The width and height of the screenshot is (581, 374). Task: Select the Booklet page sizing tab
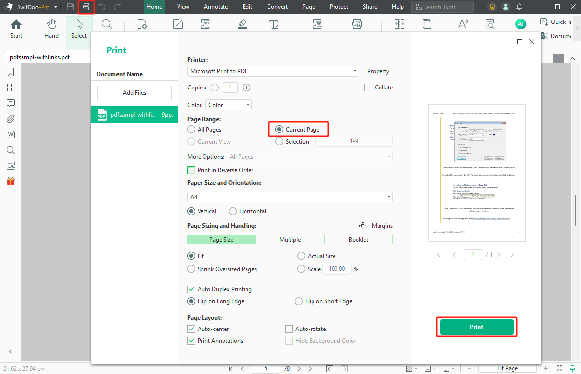(x=358, y=239)
